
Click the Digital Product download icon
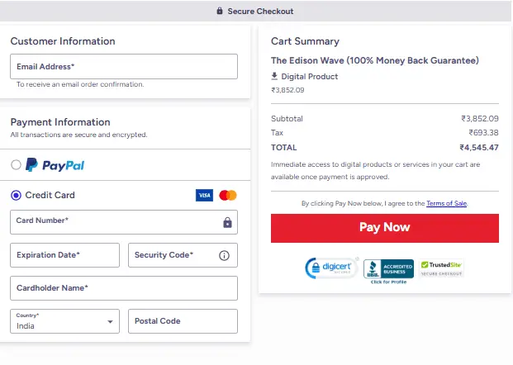point(275,77)
